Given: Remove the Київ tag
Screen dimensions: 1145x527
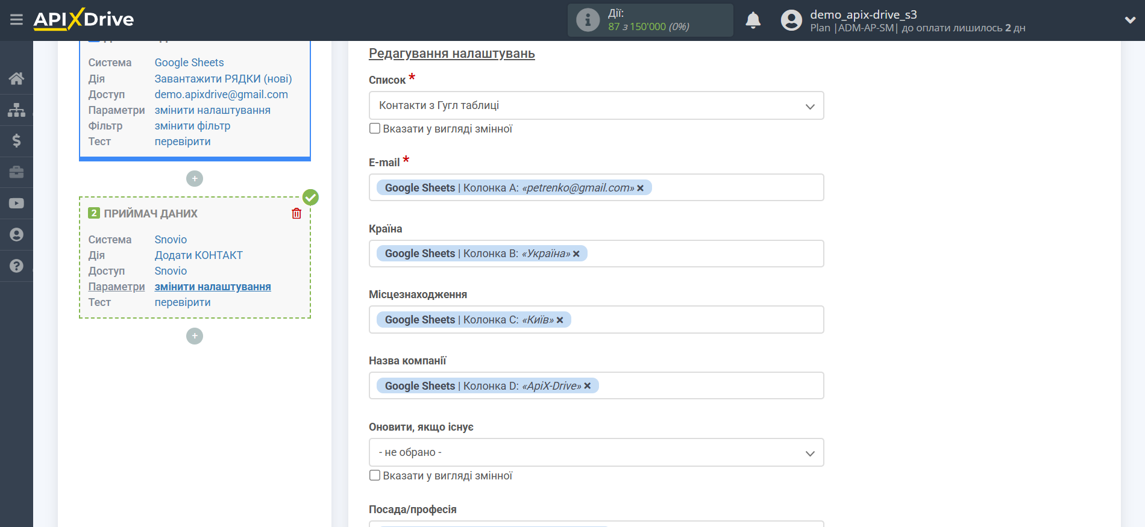Looking at the screenshot, I should click(560, 320).
